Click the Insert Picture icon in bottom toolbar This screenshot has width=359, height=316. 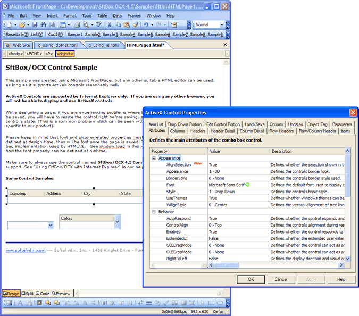(9, 303)
